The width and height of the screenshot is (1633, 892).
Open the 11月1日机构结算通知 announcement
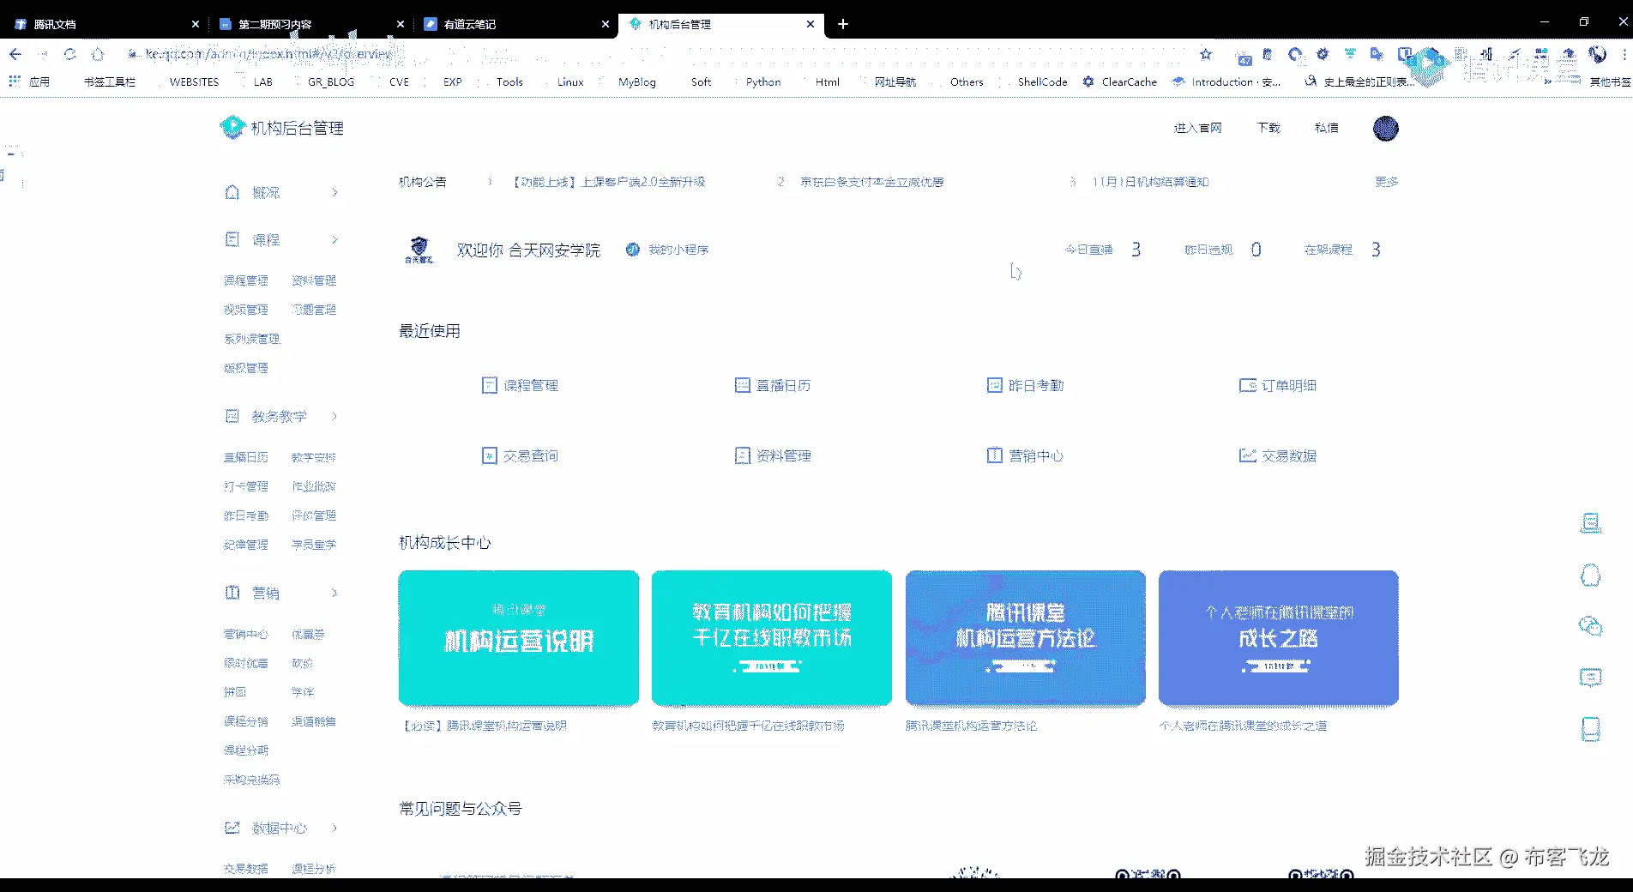click(x=1150, y=182)
